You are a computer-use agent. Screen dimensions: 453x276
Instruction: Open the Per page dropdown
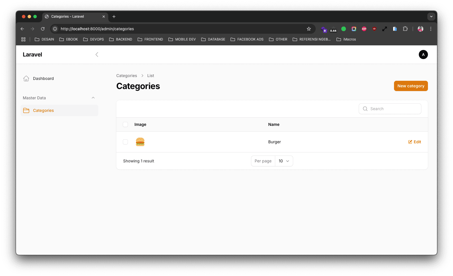point(284,161)
